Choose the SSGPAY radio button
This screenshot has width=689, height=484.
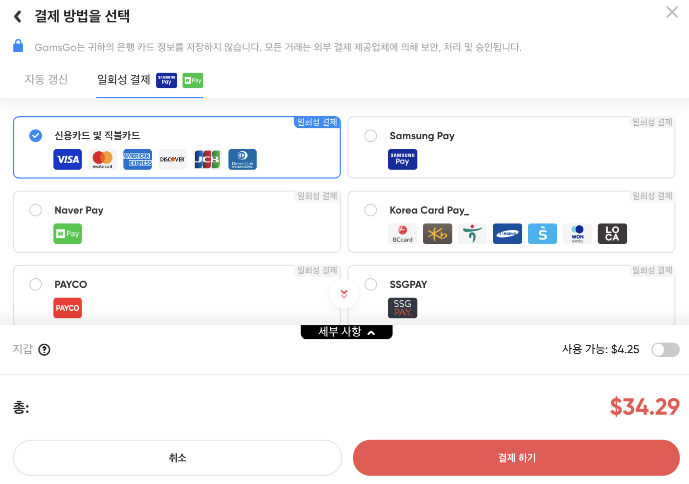coord(371,284)
